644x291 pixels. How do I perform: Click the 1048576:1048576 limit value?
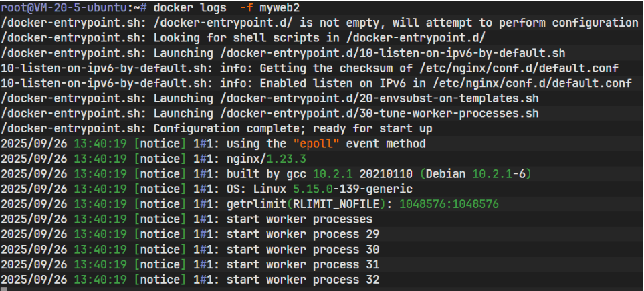(449, 204)
